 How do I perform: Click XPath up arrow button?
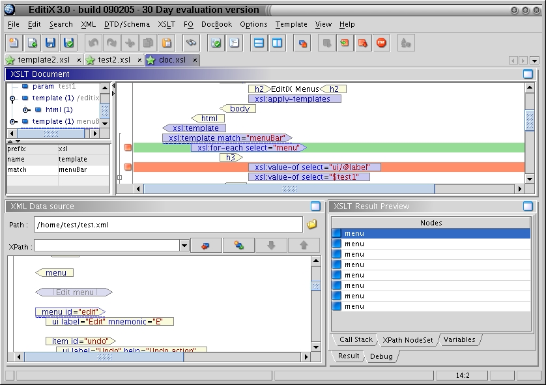point(304,246)
